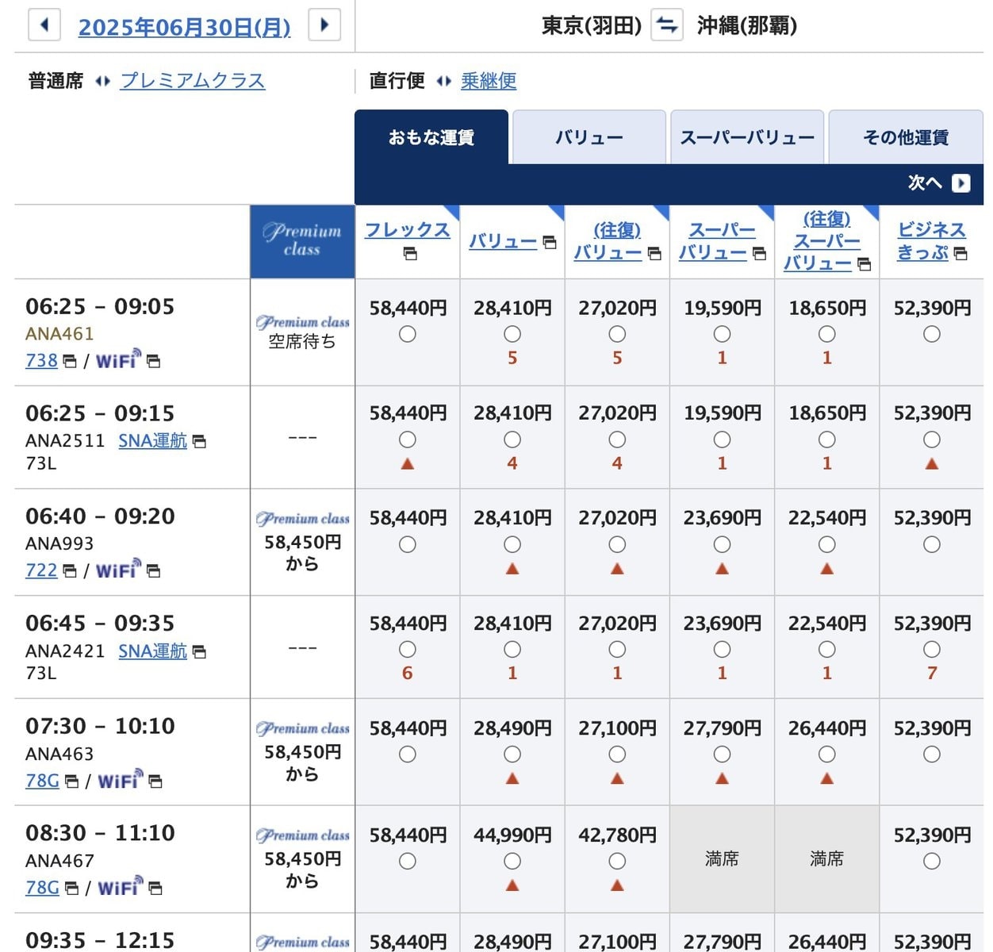Open the 2025年06月30日(月) date selector
This screenshot has height=952, width=993.
coord(184,27)
